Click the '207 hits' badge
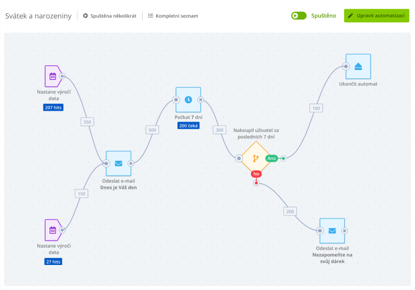415x290 pixels. (53, 108)
